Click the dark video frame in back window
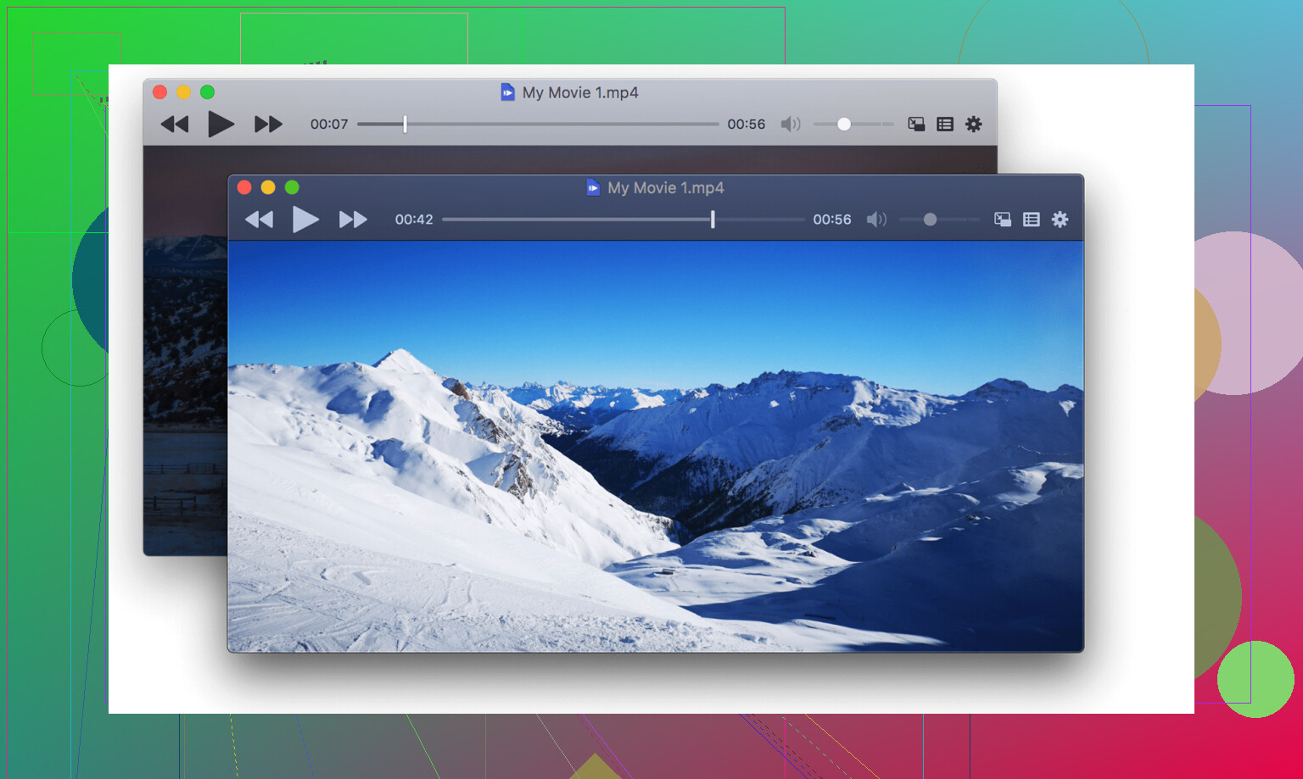Viewport: 1303px width, 779px height. [x=185, y=351]
